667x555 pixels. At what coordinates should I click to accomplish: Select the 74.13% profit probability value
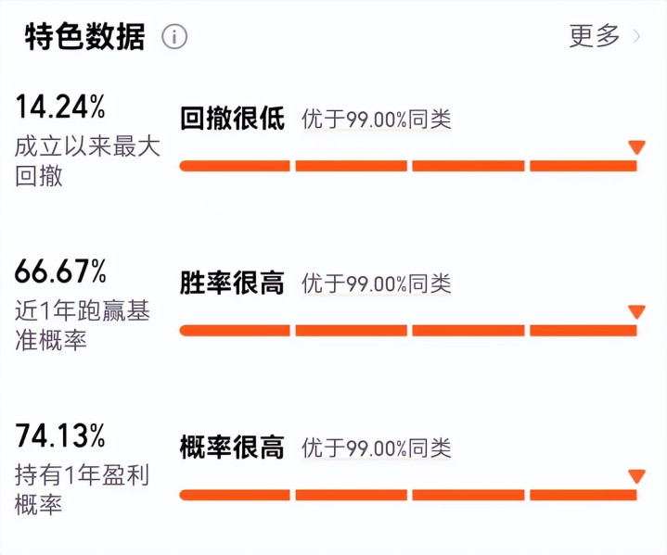[60, 435]
